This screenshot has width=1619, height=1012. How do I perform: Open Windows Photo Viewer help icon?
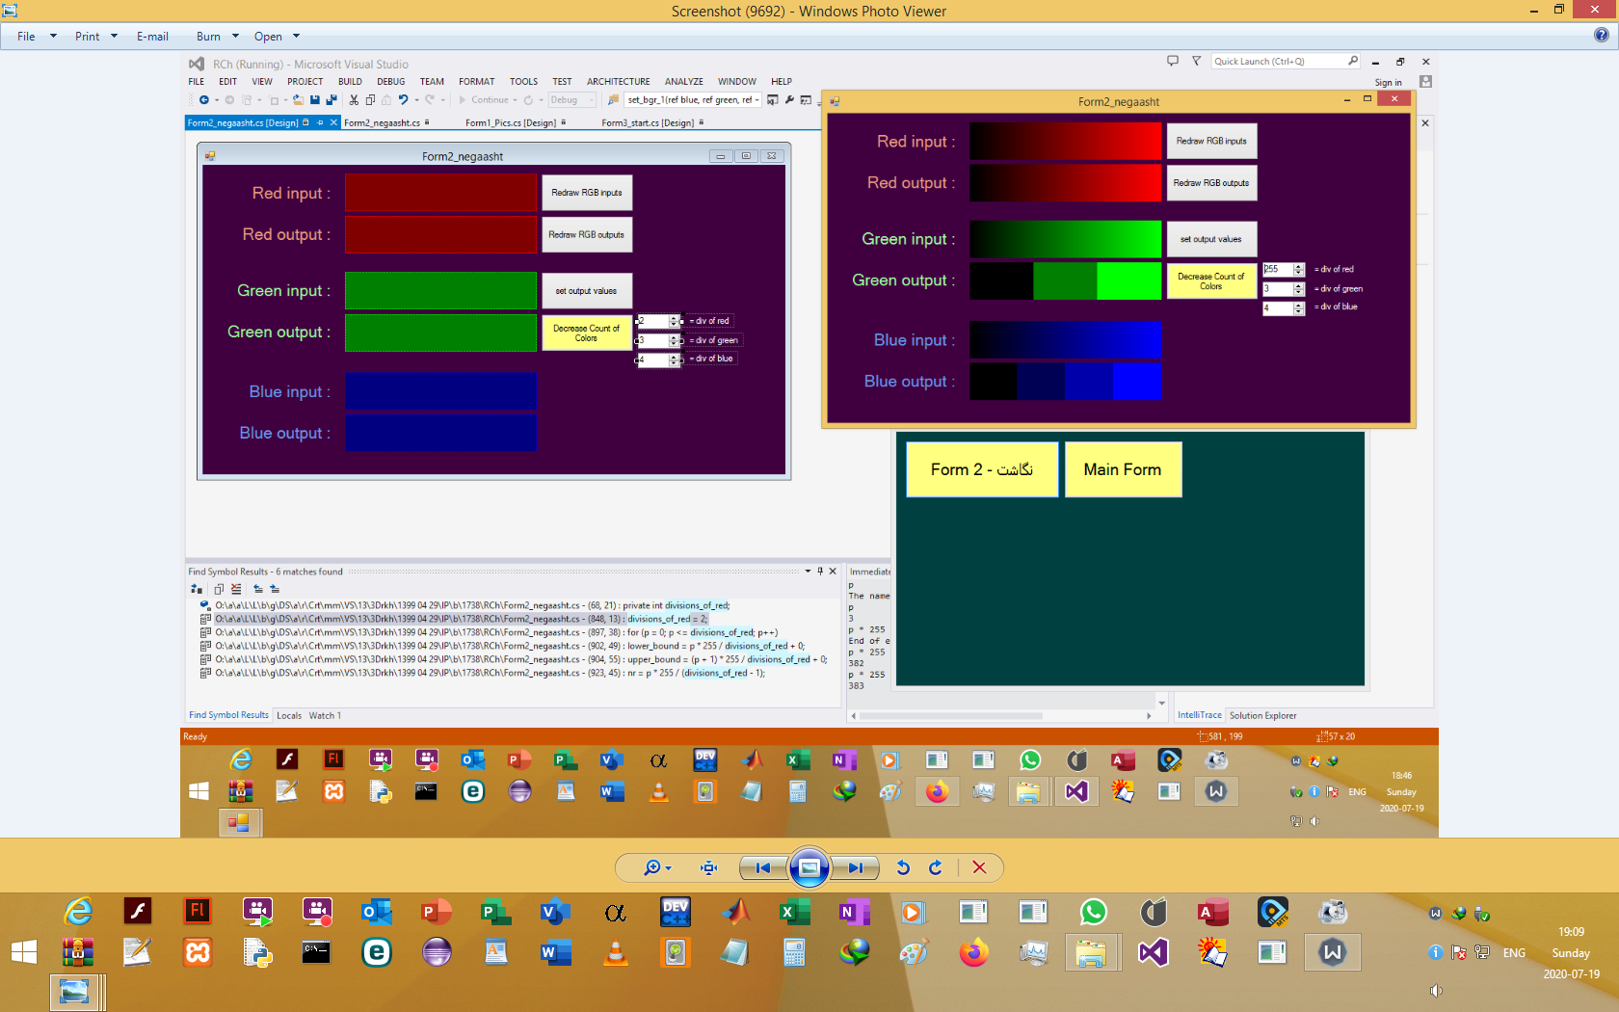coord(1601,36)
